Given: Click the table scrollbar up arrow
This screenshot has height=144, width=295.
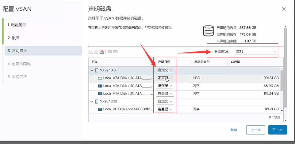Looking at the screenshot, I should click(x=282, y=68).
